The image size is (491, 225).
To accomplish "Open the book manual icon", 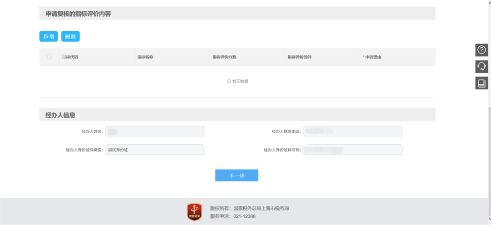I will click(x=481, y=83).
